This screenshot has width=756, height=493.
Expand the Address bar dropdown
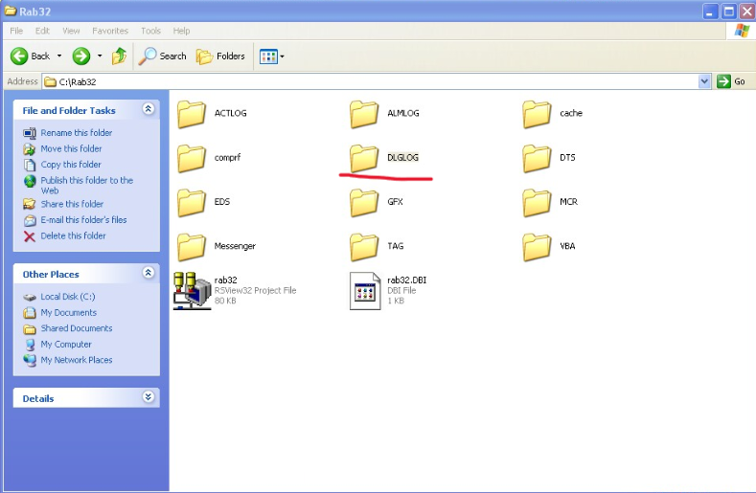point(704,81)
